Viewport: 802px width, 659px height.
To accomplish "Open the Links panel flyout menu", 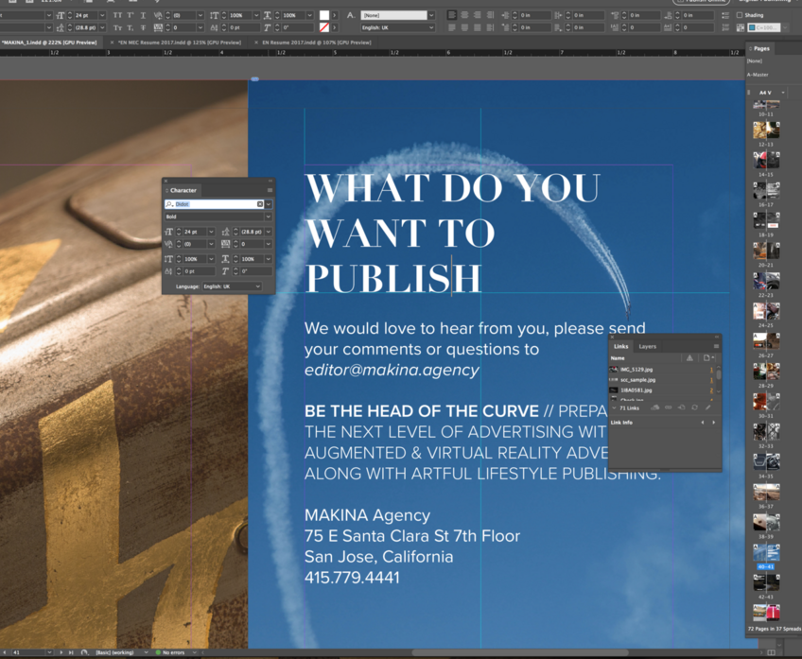I will click(x=716, y=347).
